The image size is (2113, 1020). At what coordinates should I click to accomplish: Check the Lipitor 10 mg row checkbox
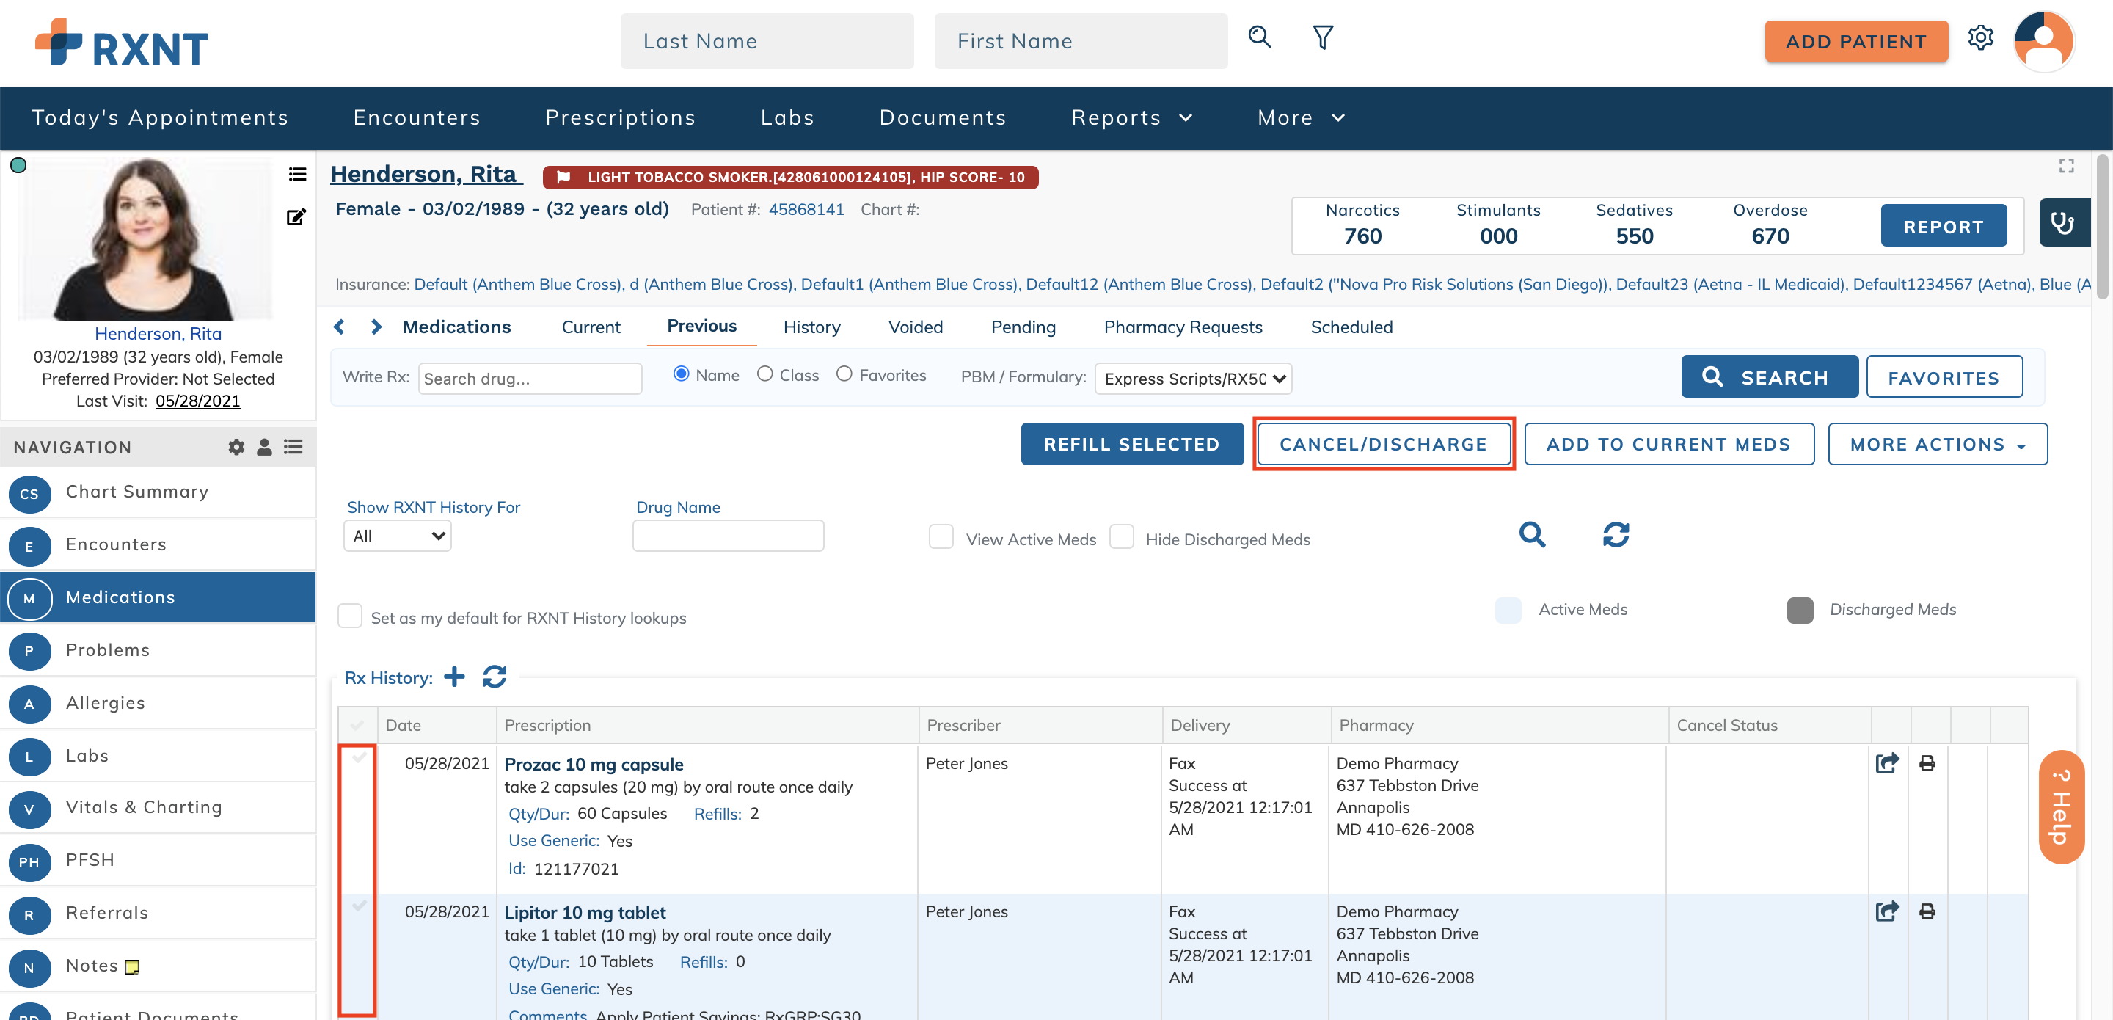click(359, 906)
